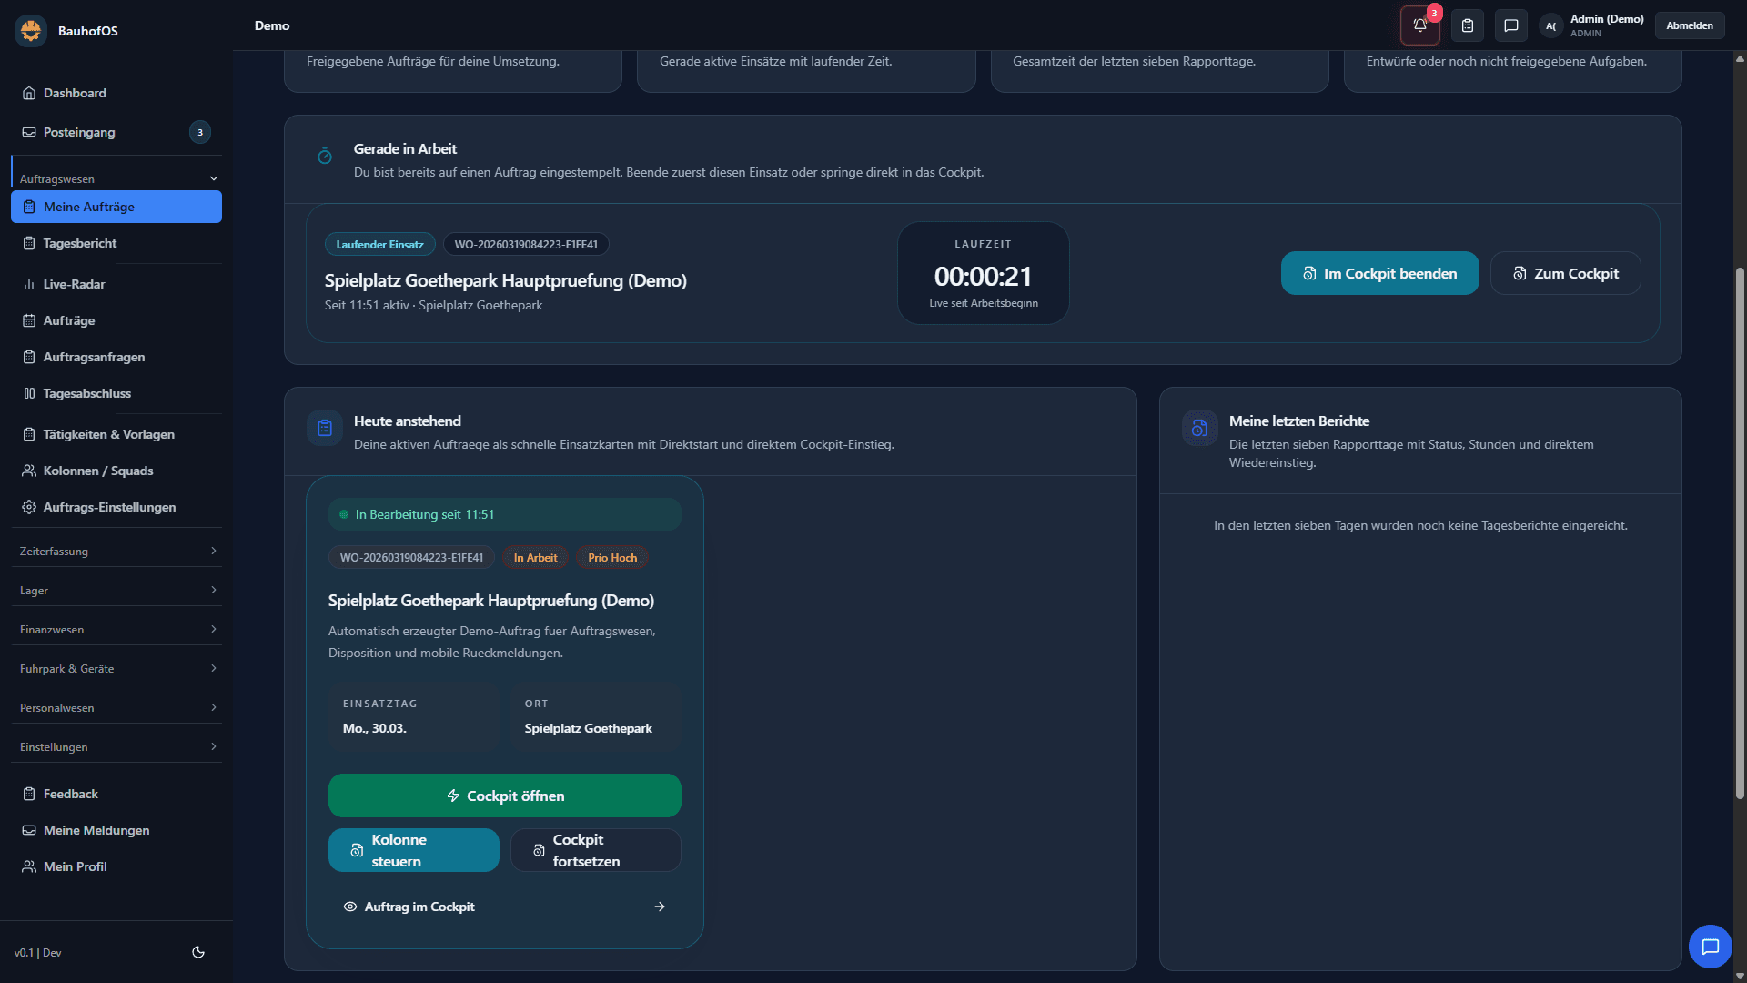1747x983 pixels.
Task: Select the Live-Radar chart icon
Action: click(x=30, y=284)
